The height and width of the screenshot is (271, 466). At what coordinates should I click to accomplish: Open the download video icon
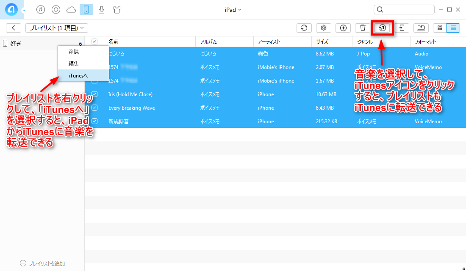(102, 10)
